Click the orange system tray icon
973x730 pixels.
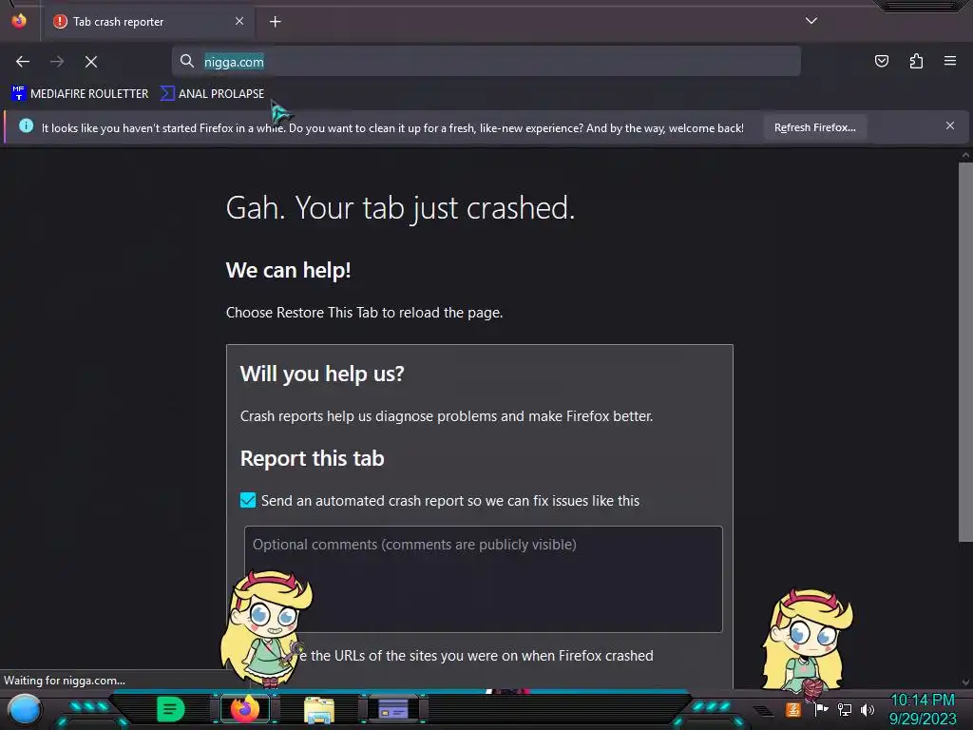pos(793,709)
